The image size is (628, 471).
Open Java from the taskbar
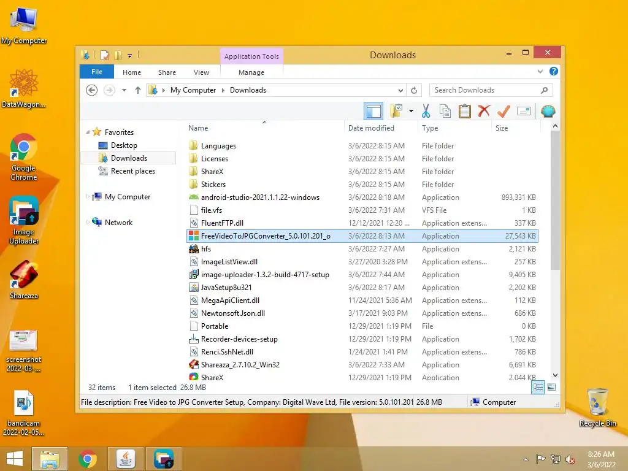coord(126,459)
